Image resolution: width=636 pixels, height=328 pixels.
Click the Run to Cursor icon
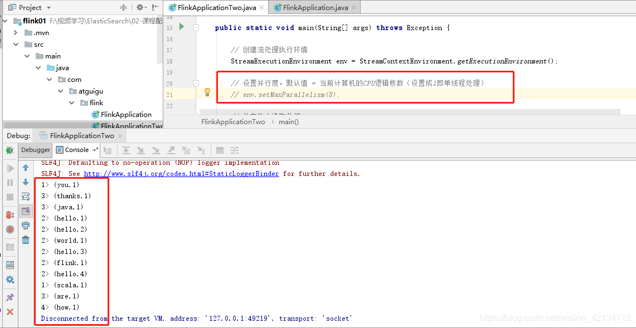[201, 150]
